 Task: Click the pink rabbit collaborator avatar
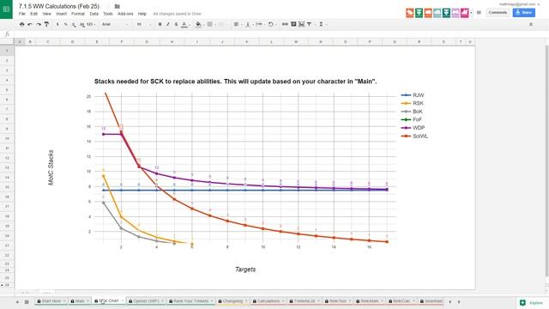pos(465,13)
